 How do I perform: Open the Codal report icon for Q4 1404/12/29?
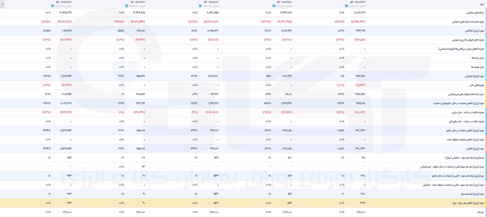pos(346,6)
